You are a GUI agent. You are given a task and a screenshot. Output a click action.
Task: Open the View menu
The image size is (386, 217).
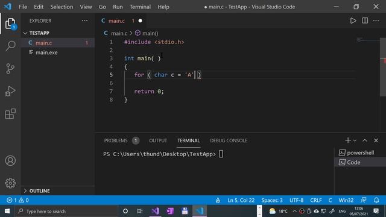86,7
